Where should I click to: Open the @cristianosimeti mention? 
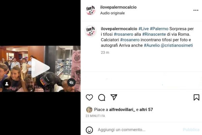tap(177, 45)
